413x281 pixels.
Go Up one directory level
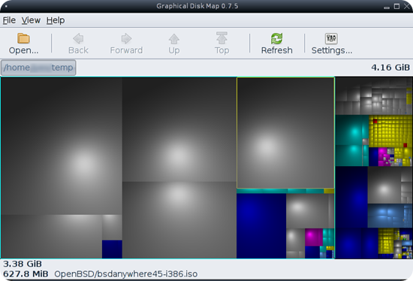click(x=174, y=44)
